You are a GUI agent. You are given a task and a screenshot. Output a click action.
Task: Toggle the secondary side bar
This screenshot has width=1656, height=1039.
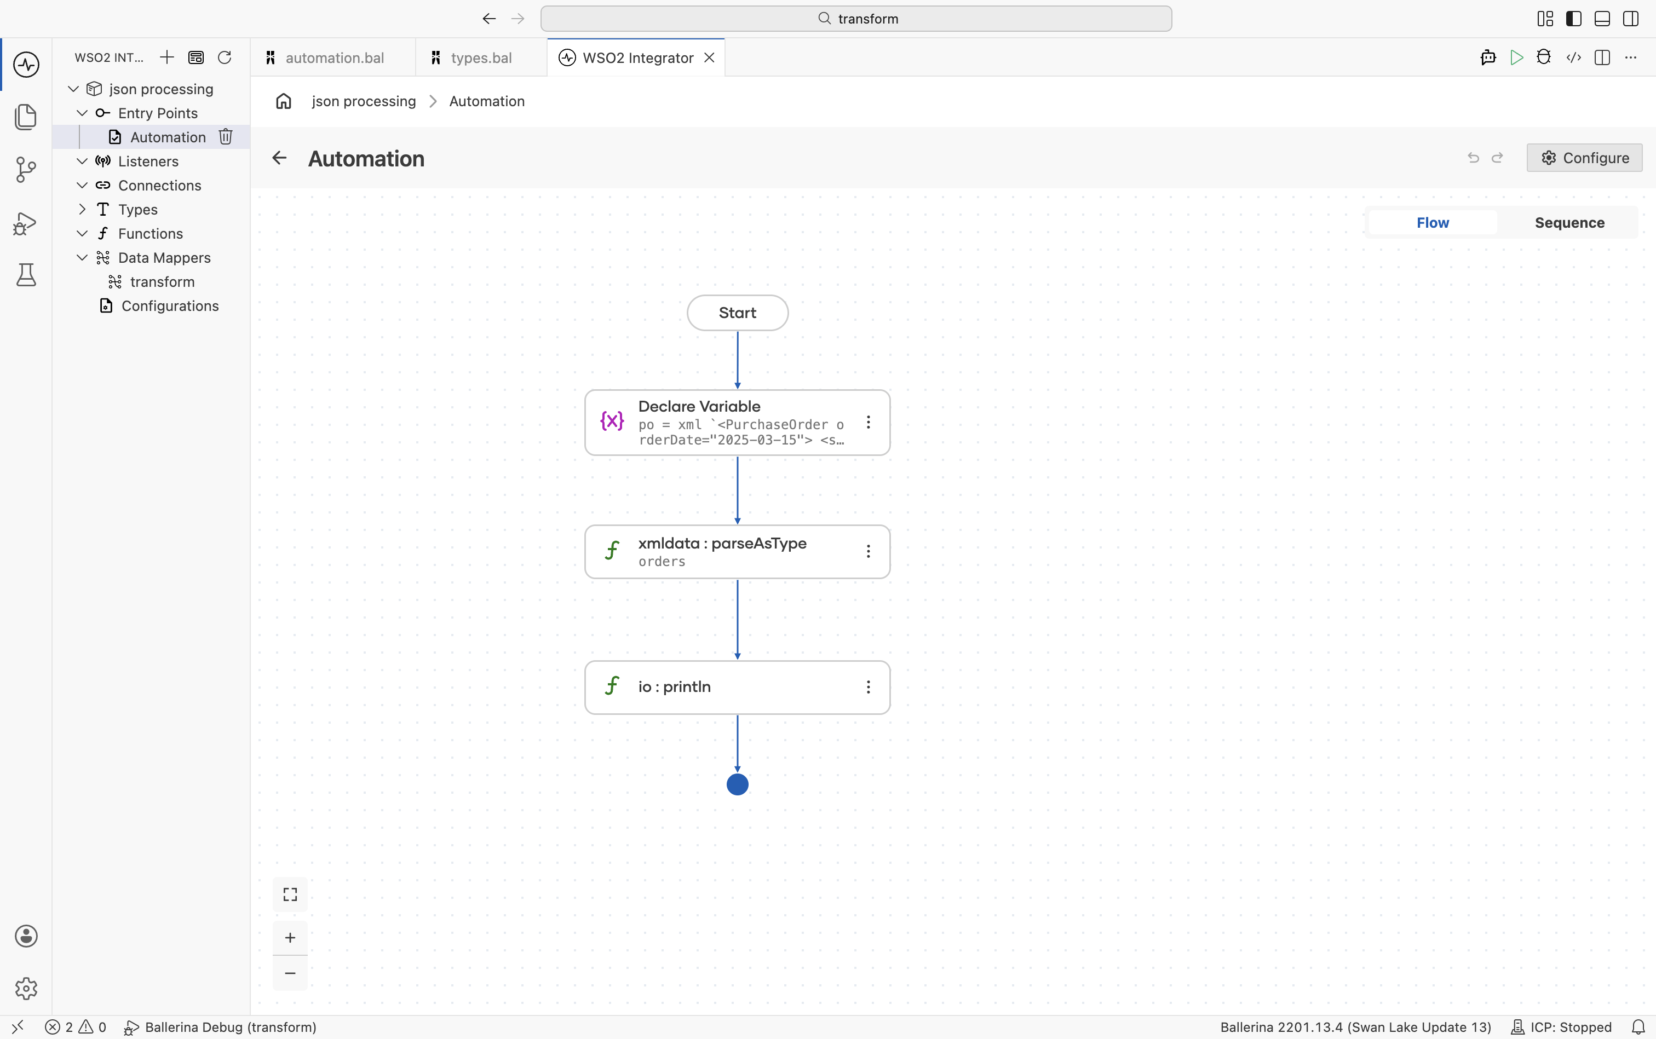1631,19
